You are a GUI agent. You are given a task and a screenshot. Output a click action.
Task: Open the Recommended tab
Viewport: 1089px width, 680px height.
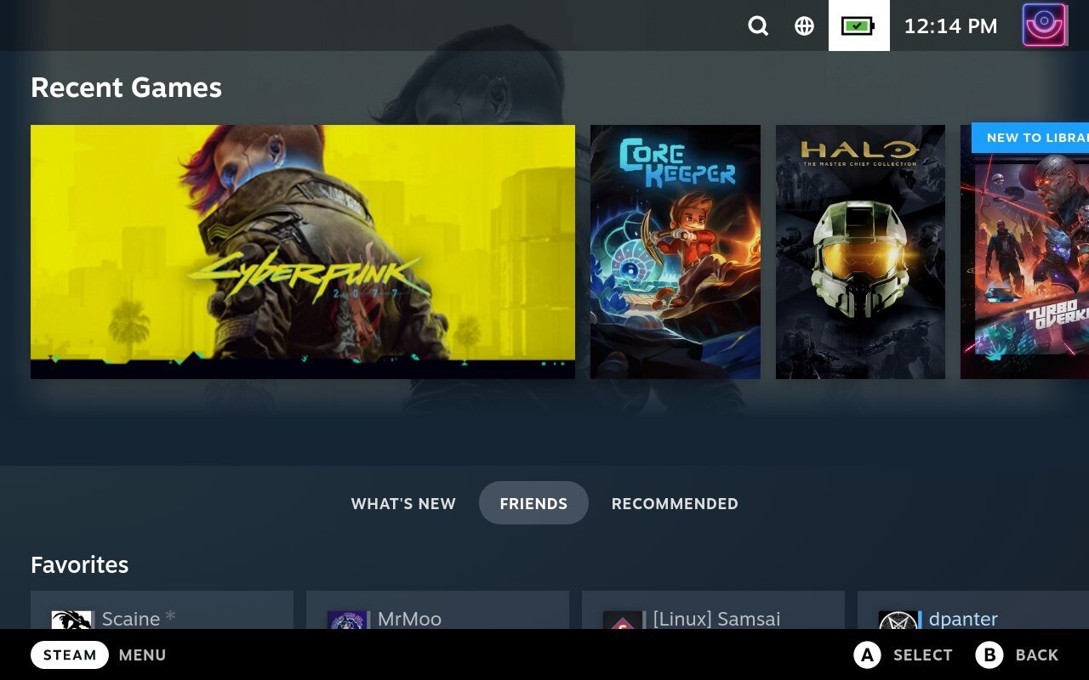pyautogui.click(x=675, y=503)
